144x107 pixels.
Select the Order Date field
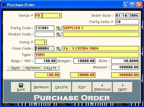pyautogui.click(x=127, y=16)
